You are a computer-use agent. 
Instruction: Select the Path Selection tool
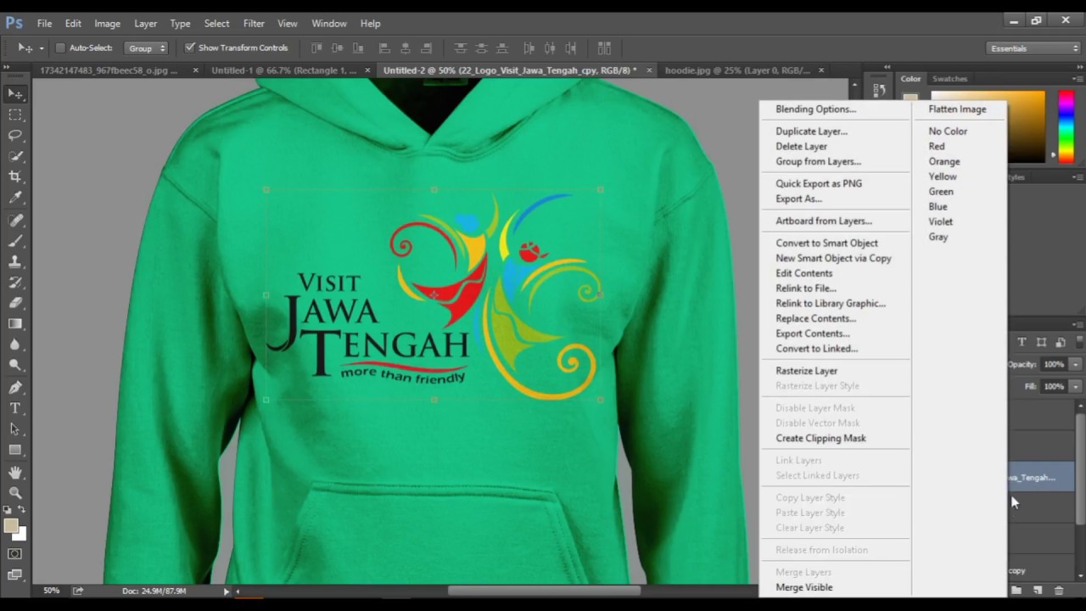pos(15,429)
